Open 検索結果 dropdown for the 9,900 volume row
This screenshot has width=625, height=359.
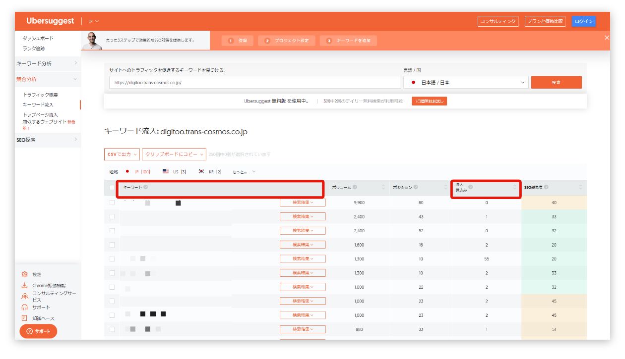(303, 203)
